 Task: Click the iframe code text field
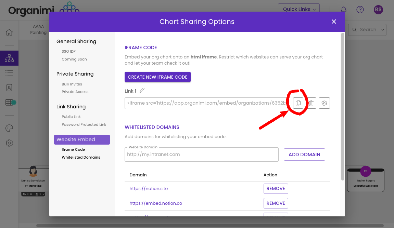(x=206, y=103)
